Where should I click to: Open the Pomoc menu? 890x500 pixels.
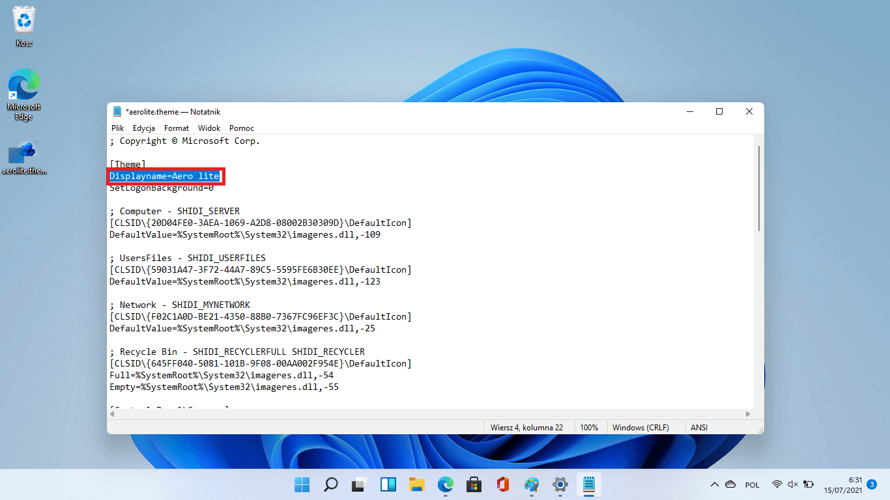pyautogui.click(x=242, y=128)
